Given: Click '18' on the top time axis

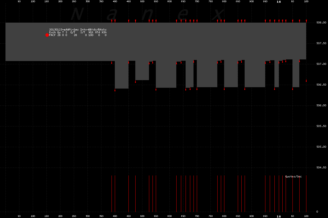Looking at the screenshot, I should (x=279, y=2).
